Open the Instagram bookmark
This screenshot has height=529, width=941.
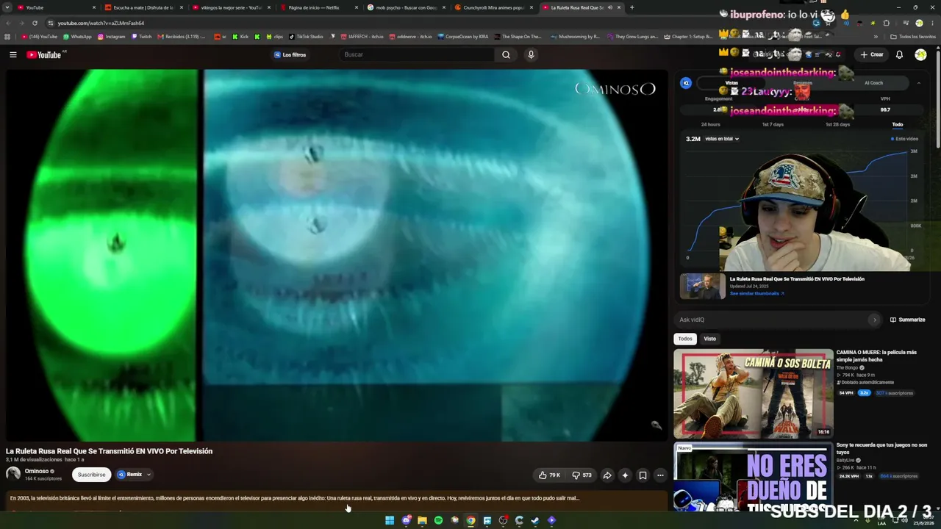click(111, 37)
